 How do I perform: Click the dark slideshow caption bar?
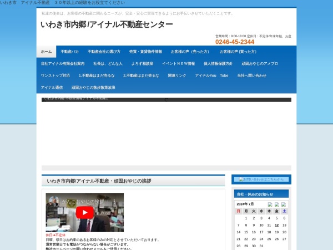pos(167,99)
